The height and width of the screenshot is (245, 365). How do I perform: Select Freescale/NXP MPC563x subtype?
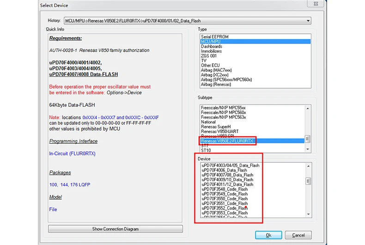(252, 117)
